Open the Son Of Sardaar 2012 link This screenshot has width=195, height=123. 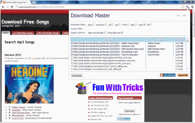pos(99,109)
